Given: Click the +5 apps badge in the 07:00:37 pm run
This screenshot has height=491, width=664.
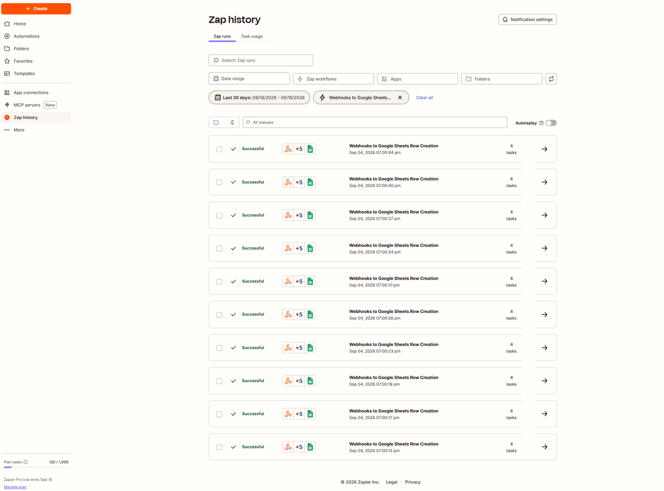Looking at the screenshot, I should tap(299, 215).
